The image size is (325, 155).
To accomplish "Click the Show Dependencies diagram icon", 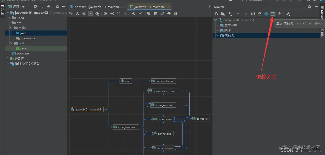I will click(273, 14).
